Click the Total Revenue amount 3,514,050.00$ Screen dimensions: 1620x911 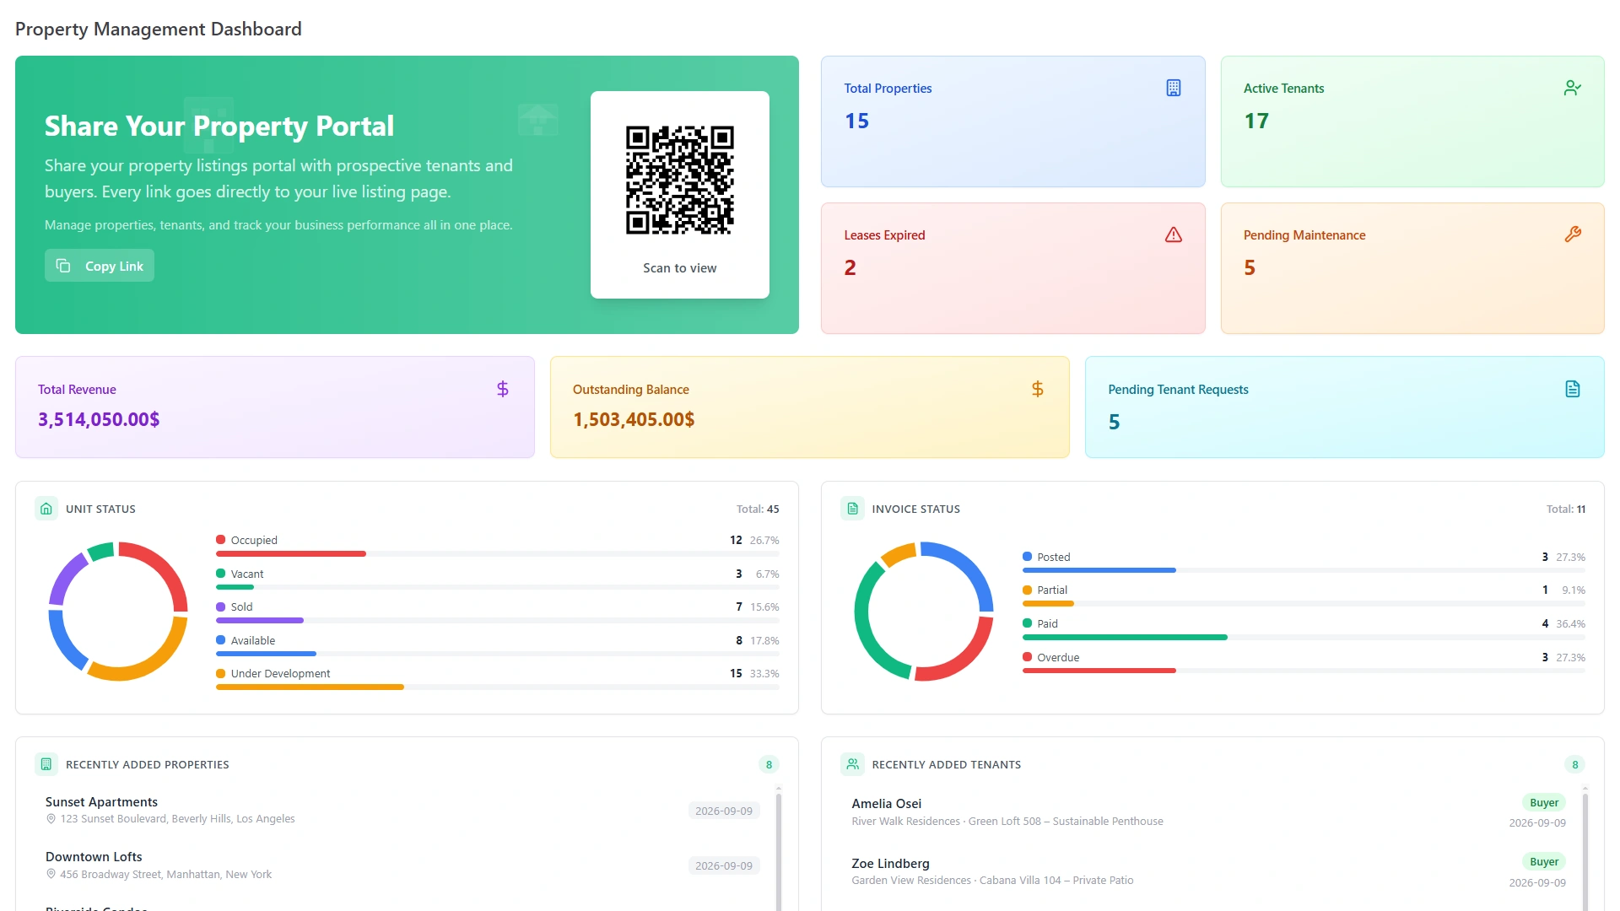(99, 419)
